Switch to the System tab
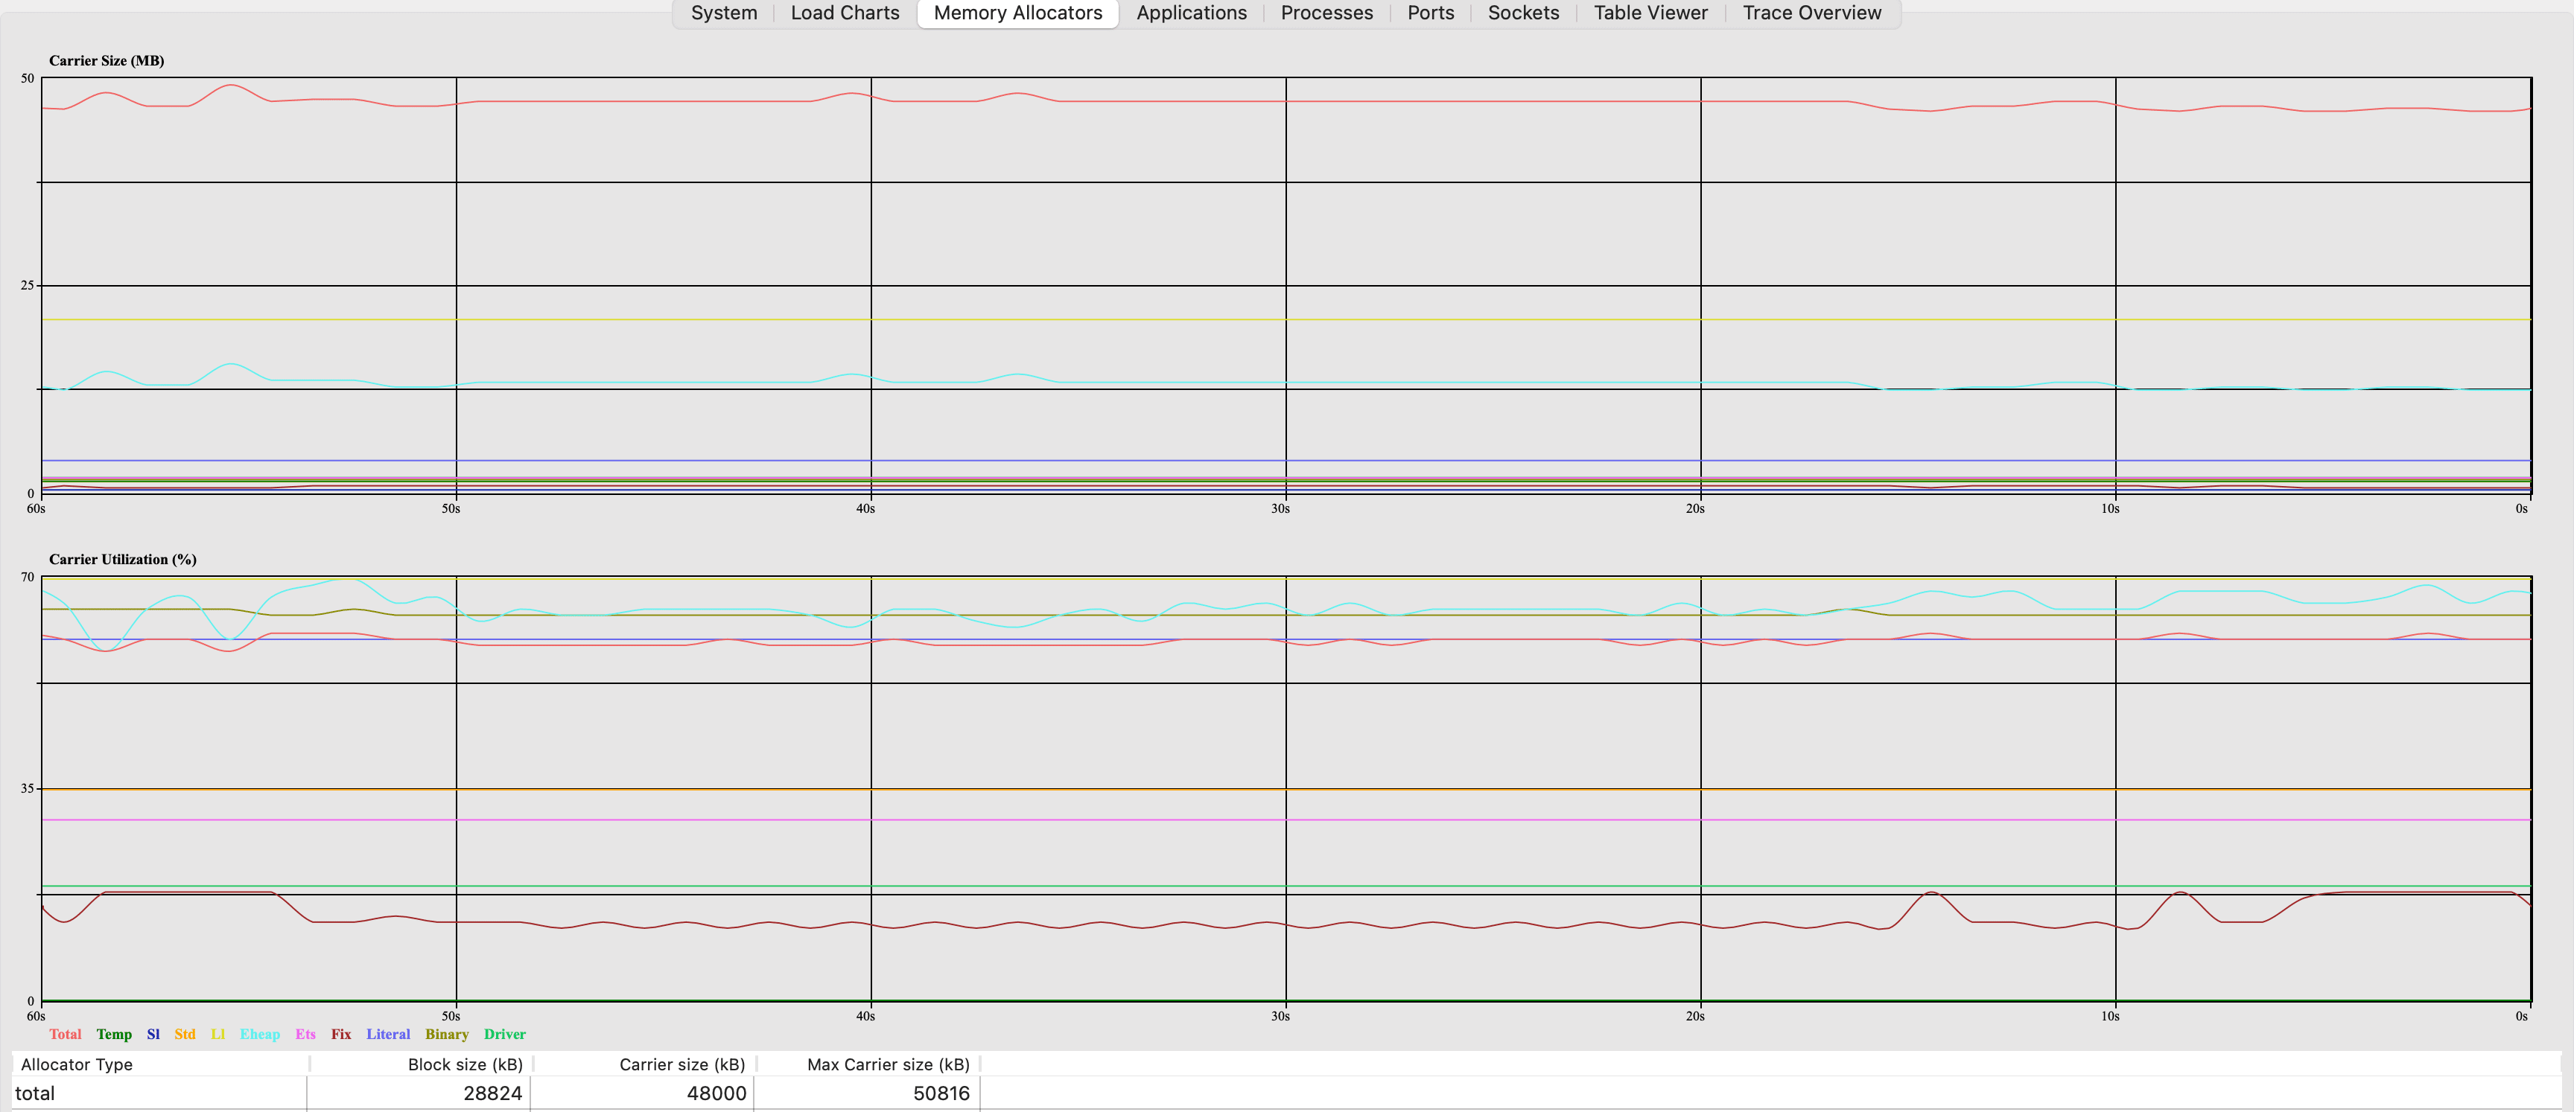This screenshot has width=2574, height=1112. pos(723,13)
